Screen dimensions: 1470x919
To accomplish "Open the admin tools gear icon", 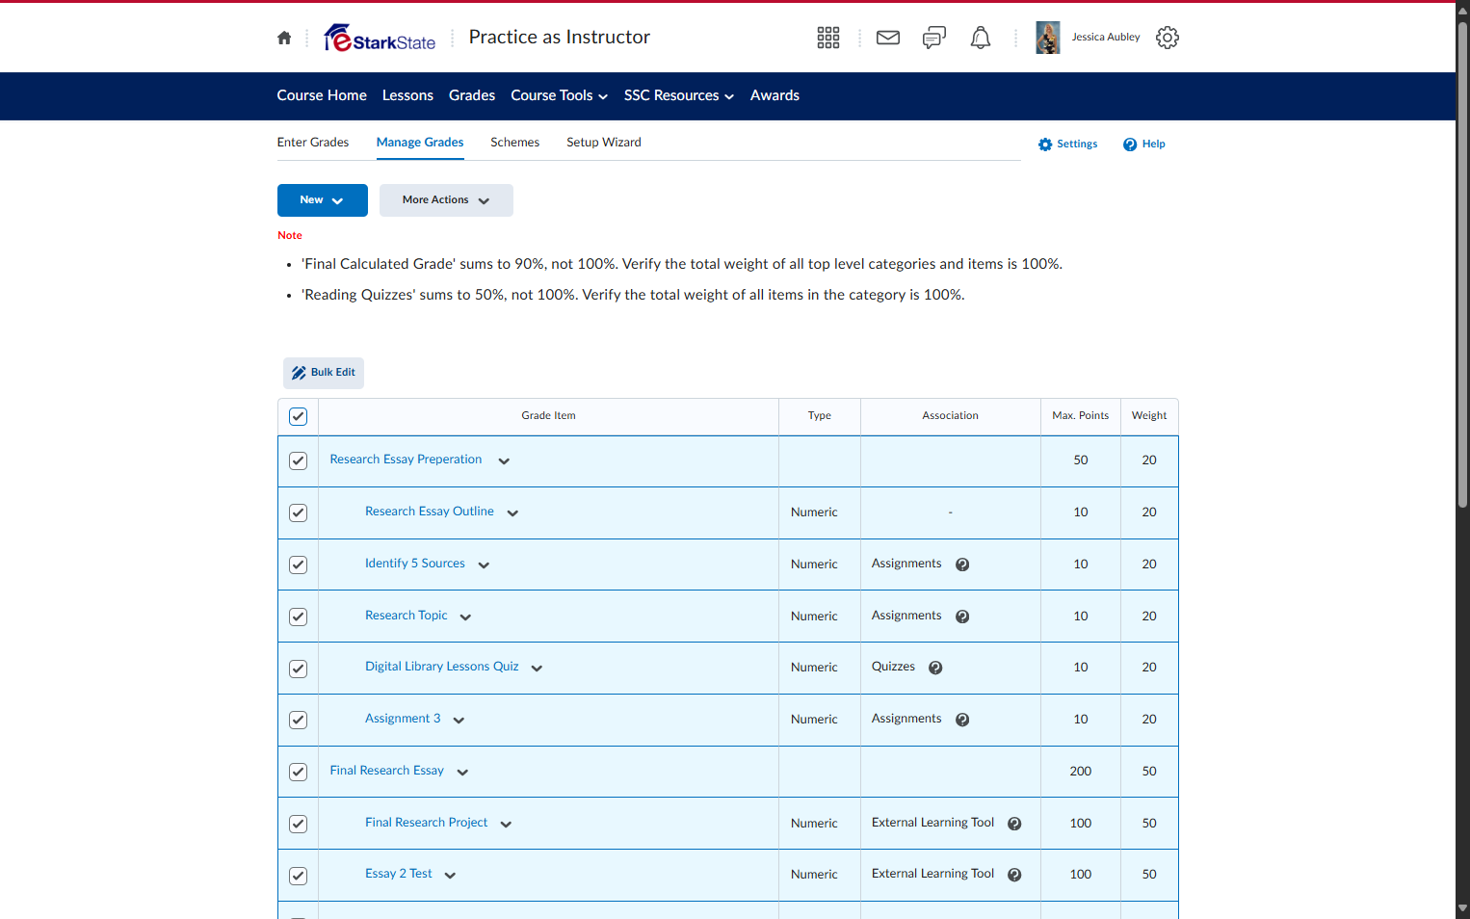I will [1168, 38].
